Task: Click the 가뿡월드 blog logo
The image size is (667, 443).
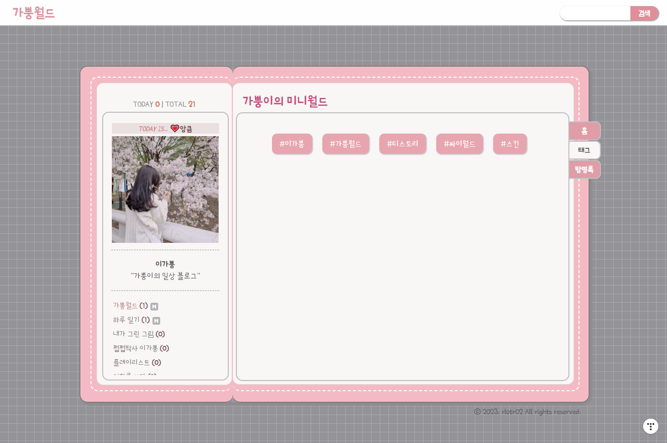Action: [34, 13]
